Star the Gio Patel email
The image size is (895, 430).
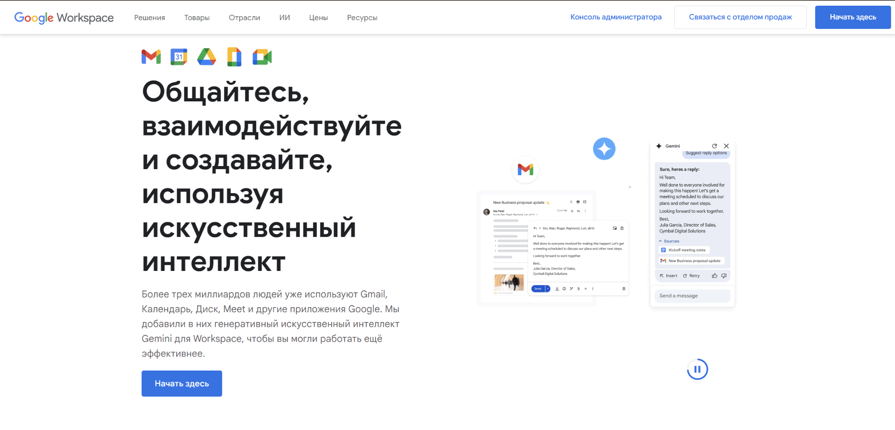coord(572,211)
